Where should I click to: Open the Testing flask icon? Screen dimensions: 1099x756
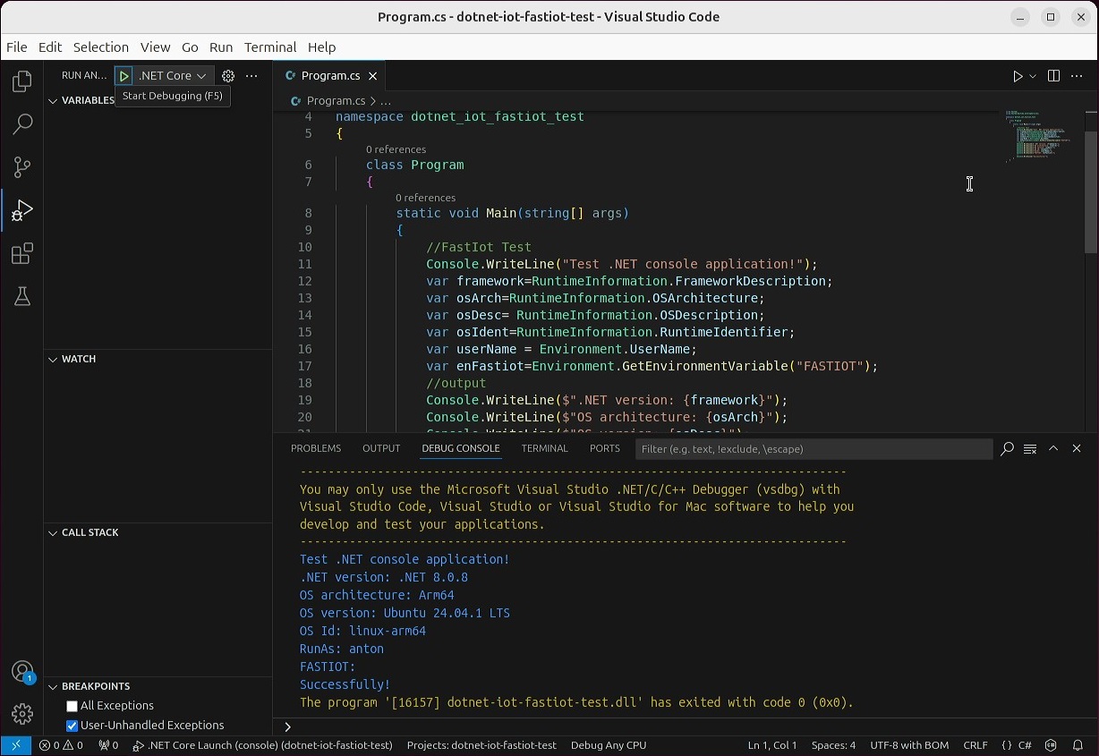22,296
